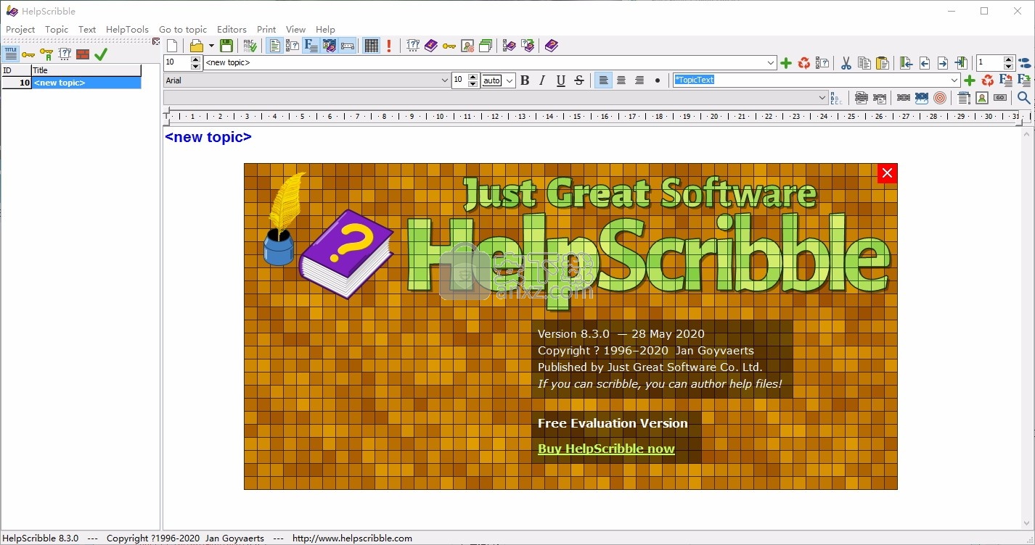Toggle strikethrough formatting
The width and height of the screenshot is (1035, 545).
pos(578,80)
